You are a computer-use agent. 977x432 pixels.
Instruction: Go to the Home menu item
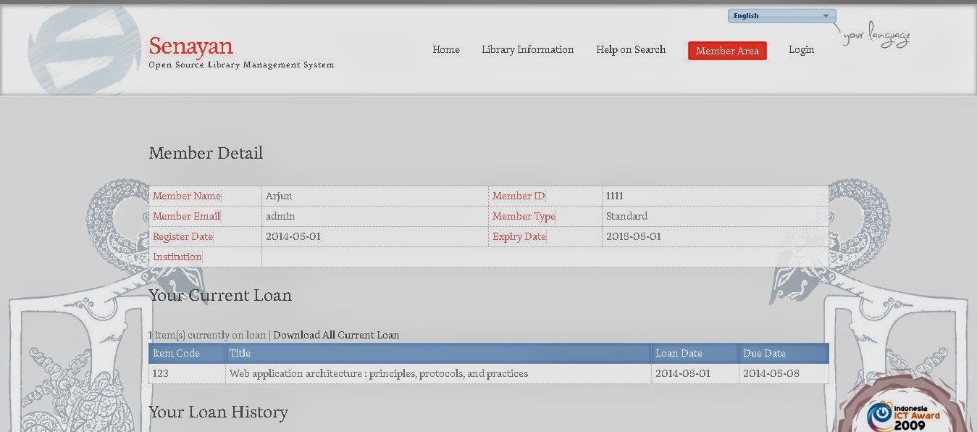click(446, 50)
